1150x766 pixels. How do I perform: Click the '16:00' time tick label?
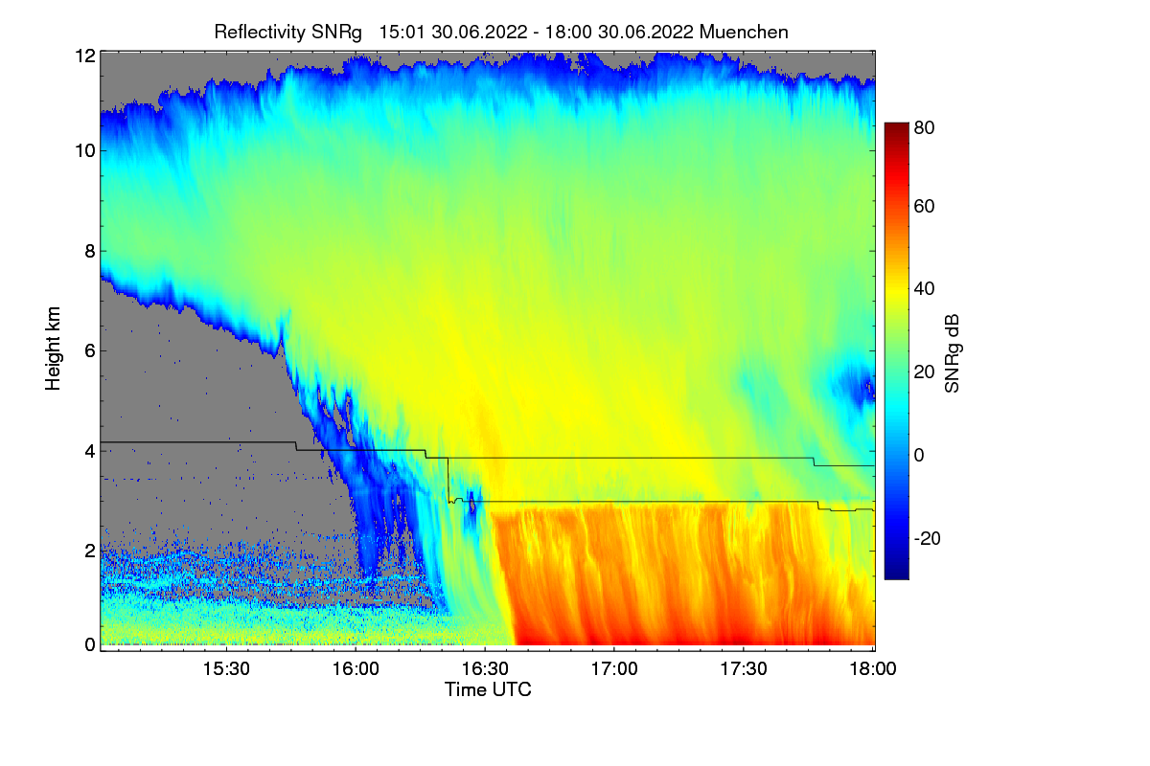[x=356, y=669]
